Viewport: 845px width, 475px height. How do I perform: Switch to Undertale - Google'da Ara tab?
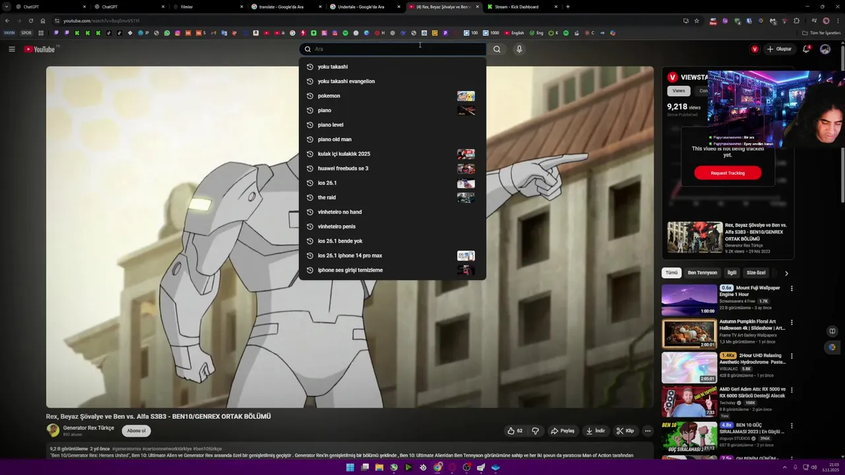(x=364, y=7)
